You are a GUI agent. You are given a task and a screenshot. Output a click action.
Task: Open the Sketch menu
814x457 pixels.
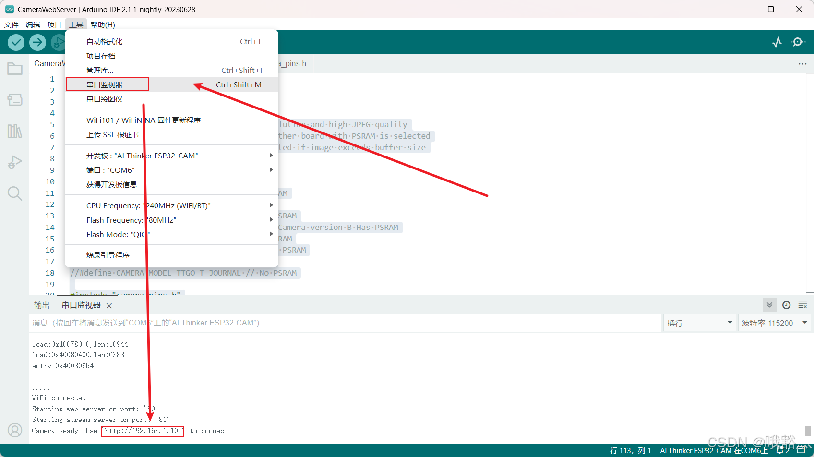click(x=54, y=24)
